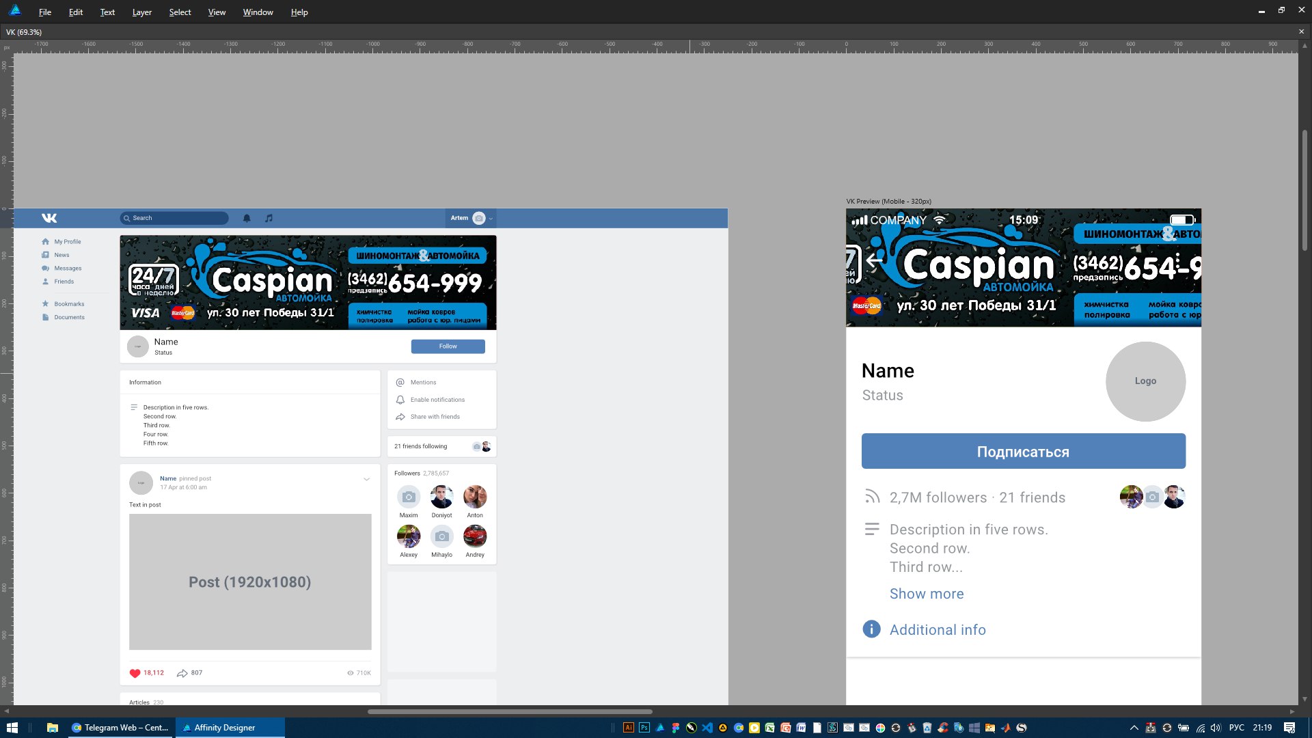Open the View menu
The width and height of the screenshot is (1312, 738).
tap(217, 12)
